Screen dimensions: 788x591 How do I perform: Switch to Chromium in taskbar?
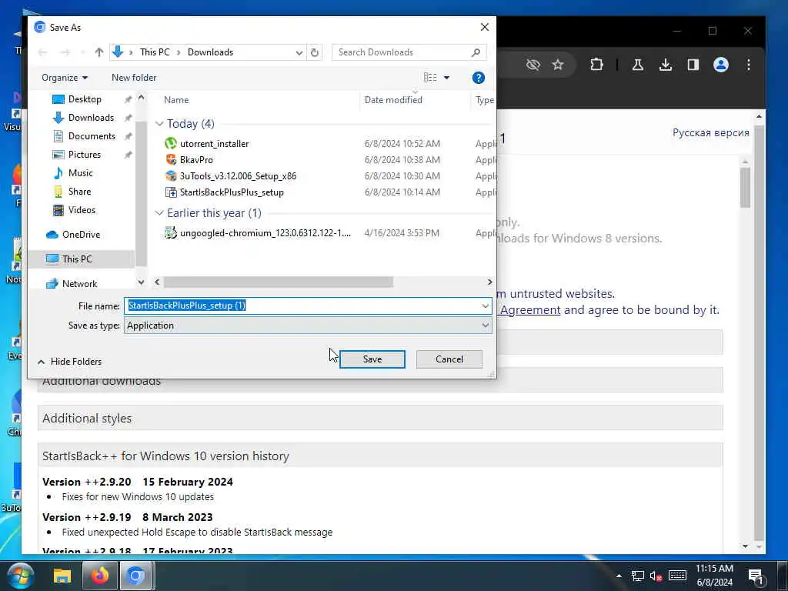pos(135,576)
